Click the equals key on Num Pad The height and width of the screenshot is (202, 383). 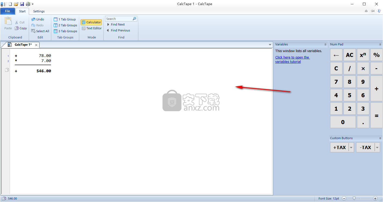[x=376, y=115]
